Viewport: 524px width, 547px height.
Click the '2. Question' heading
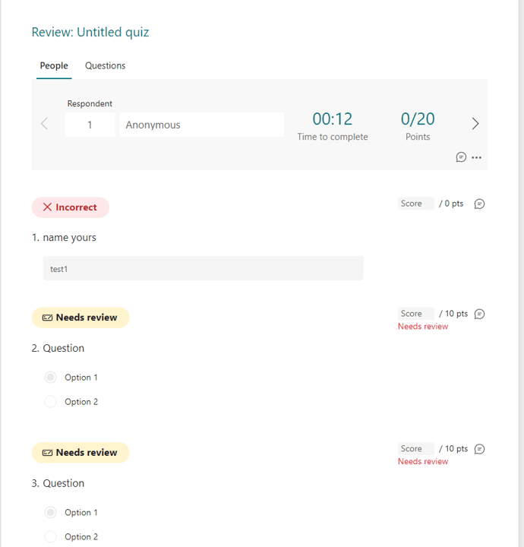(58, 348)
